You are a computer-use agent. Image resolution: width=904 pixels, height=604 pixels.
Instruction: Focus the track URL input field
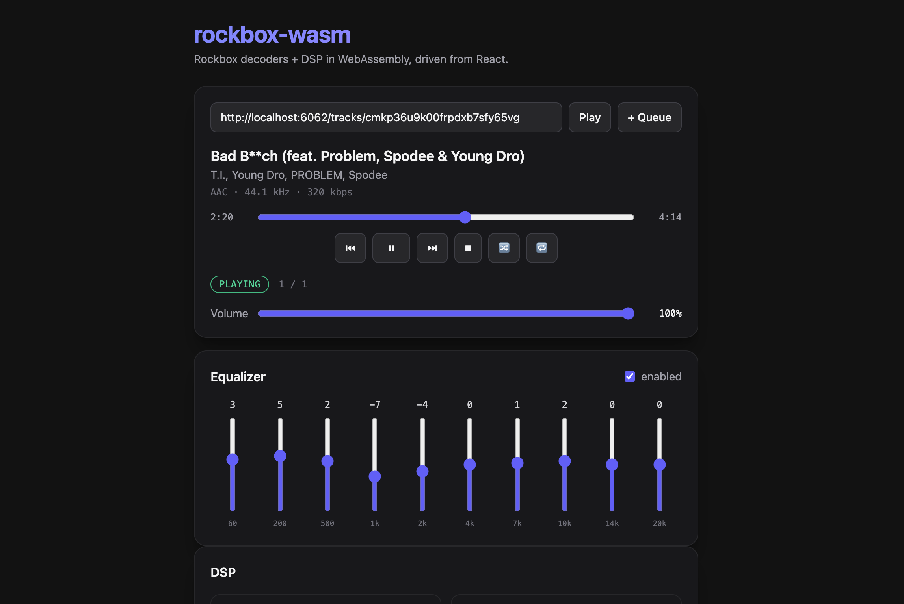click(x=386, y=117)
